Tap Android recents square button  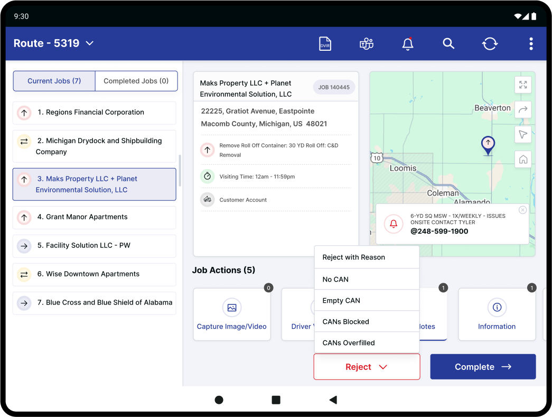(x=276, y=400)
